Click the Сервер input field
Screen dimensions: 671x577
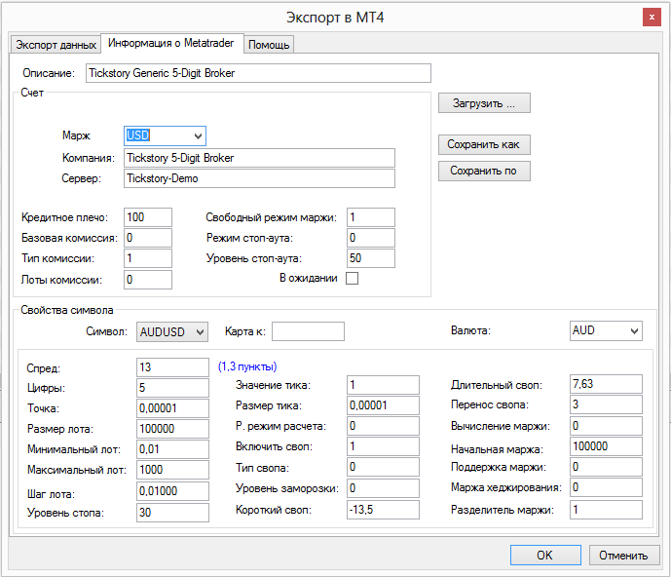click(259, 178)
